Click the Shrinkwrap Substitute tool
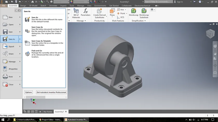The image size is (218, 122). (x=144, y=13)
